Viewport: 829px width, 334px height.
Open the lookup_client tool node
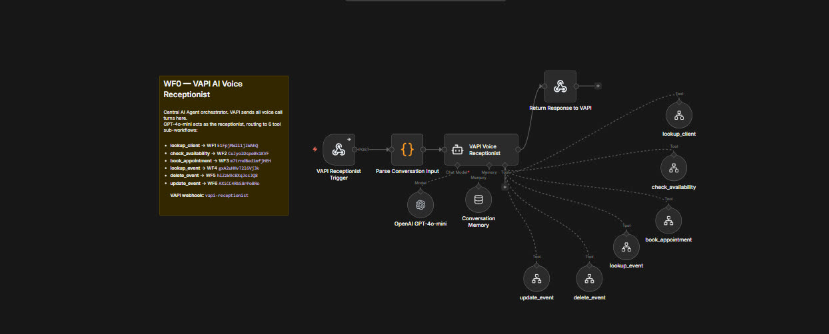coord(679,114)
